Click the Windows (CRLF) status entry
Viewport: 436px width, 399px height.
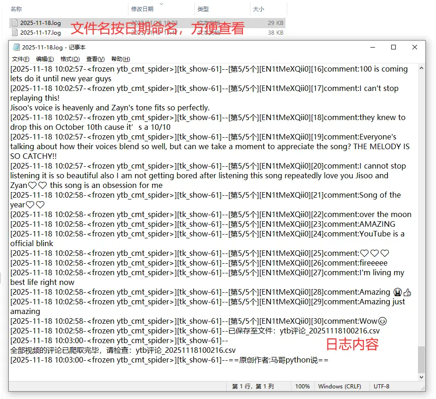(x=339, y=386)
